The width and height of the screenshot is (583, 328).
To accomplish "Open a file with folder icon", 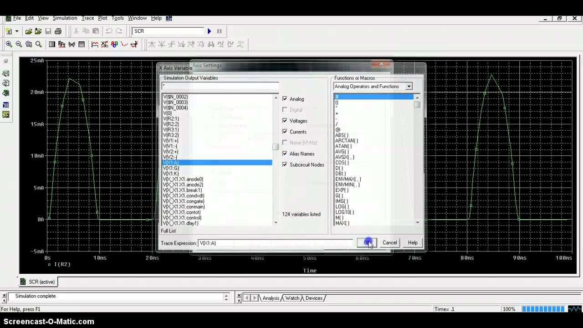I will click(x=28, y=31).
